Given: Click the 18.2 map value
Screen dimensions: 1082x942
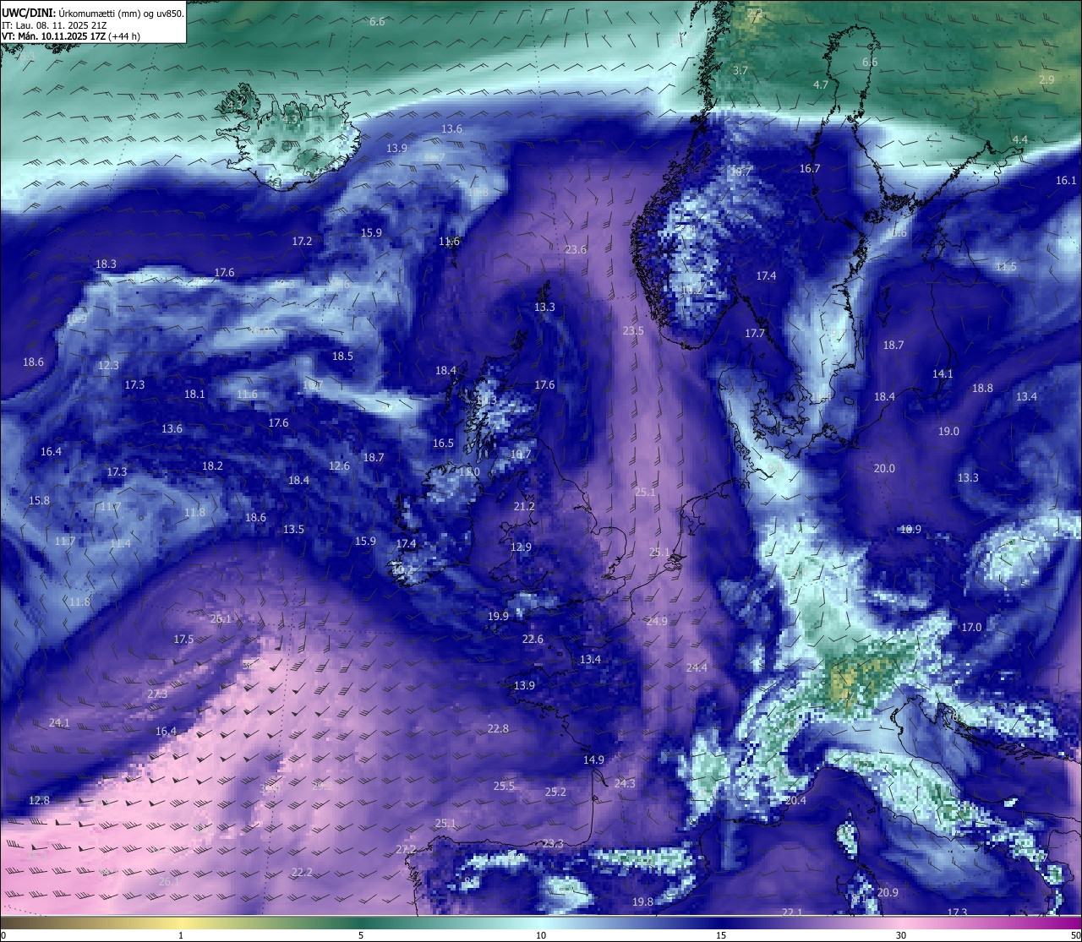Looking at the screenshot, I should pos(212,466).
